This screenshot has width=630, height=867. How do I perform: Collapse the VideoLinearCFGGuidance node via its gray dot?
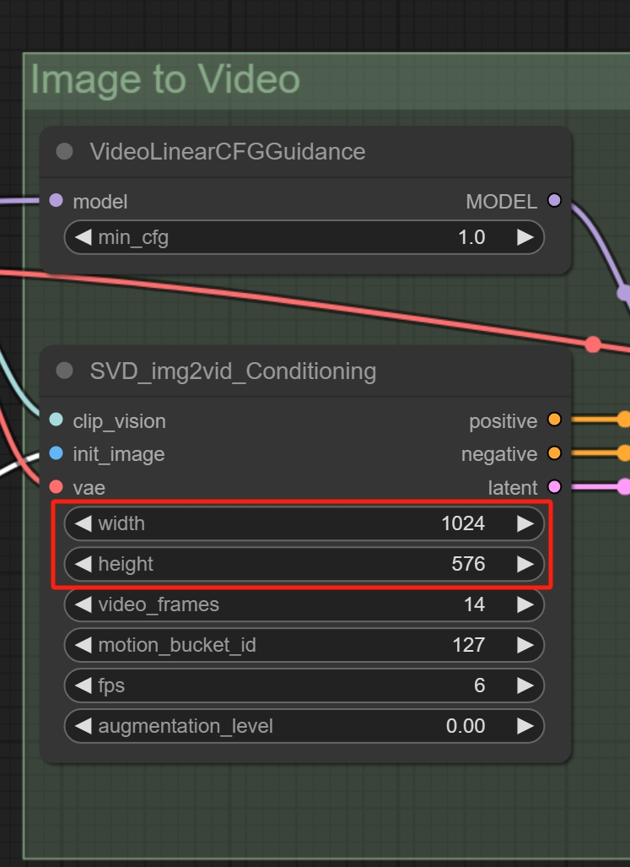pos(65,151)
